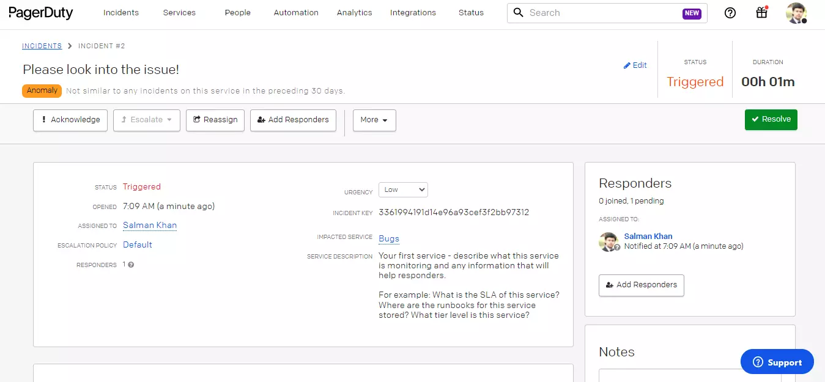Click the Support chat button
The height and width of the screenshot is (382, 825).
coord(777,362)
